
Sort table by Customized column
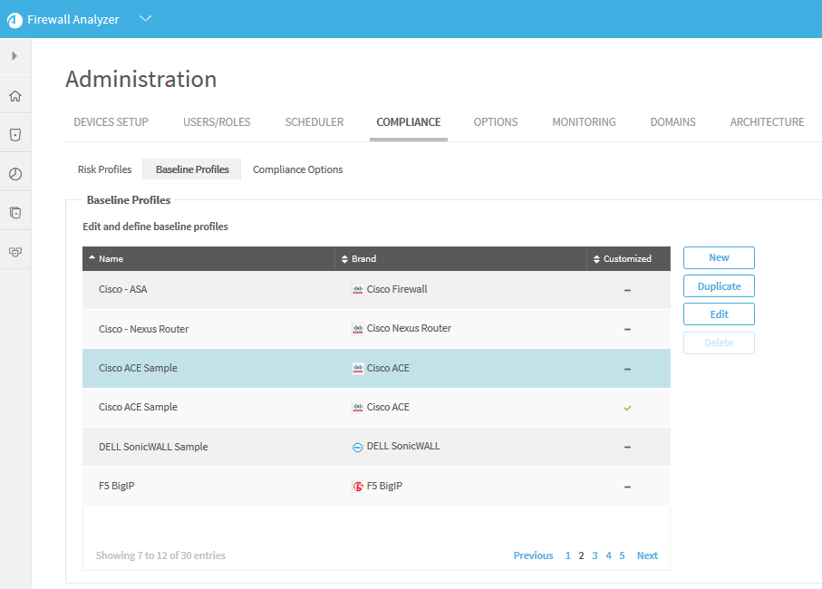626,259
